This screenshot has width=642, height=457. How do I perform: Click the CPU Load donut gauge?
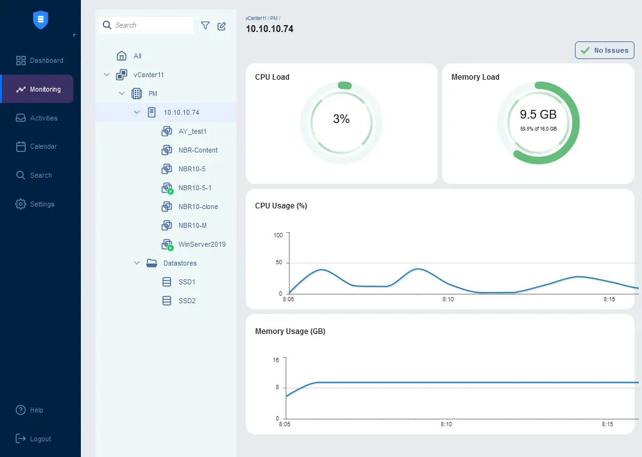point(341,122)
